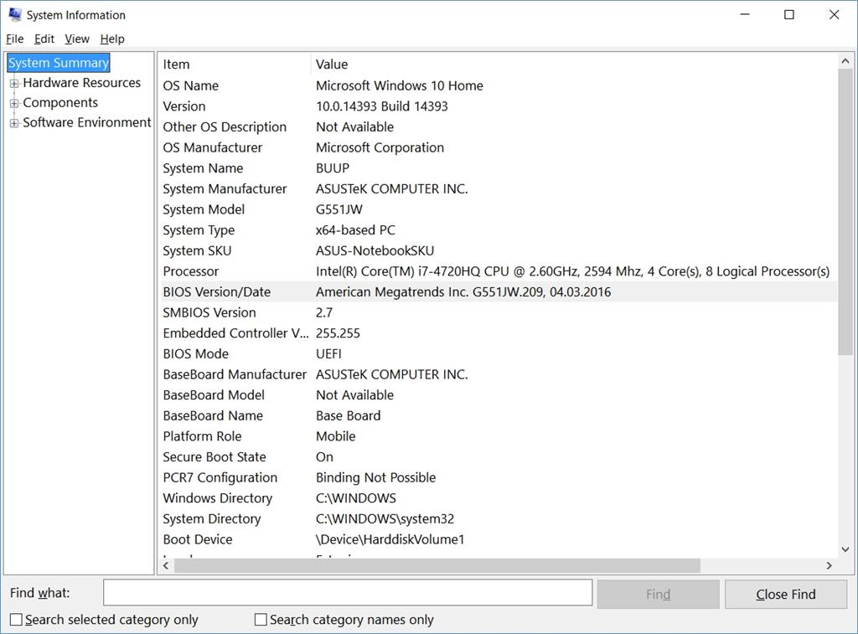This screenshot has height=634, width=858.
Task: Minimize the System Information window
Action: [x=745, y=15]
